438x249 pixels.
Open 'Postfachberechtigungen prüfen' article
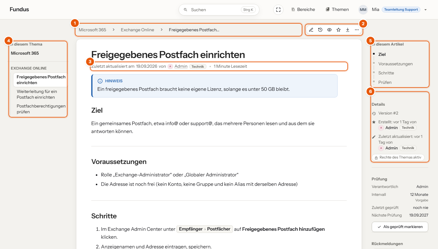click(x=41, y=109)
